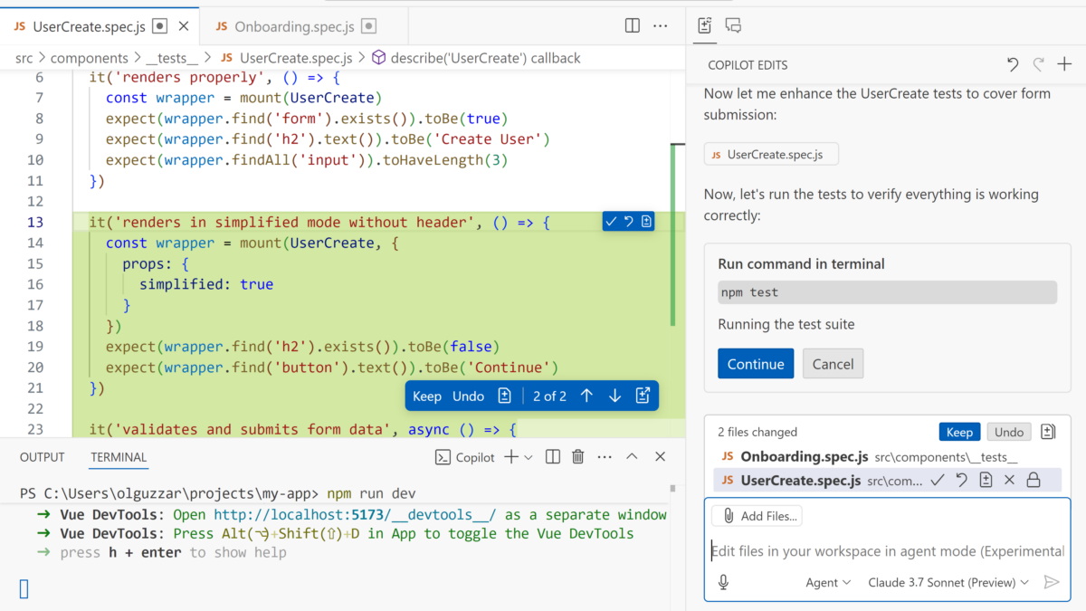Accept the inline change checkmark on line 13
This screenshot has width=1086, height=611.
tap(611, 222)
